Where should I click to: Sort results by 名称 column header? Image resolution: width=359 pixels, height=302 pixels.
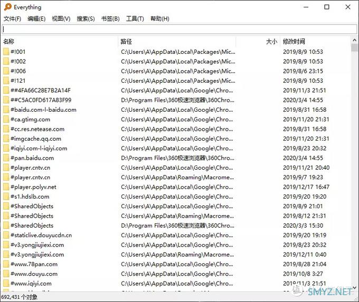coord(59,41)
